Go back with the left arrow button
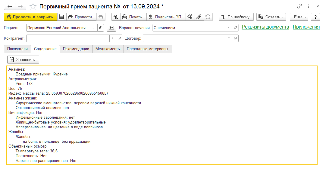 tap(10, 6)
